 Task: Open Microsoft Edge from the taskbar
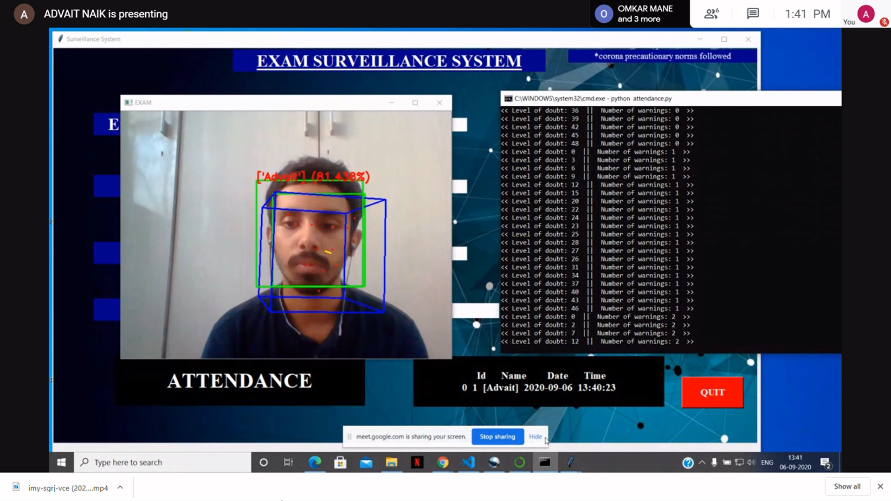point(315,462)
